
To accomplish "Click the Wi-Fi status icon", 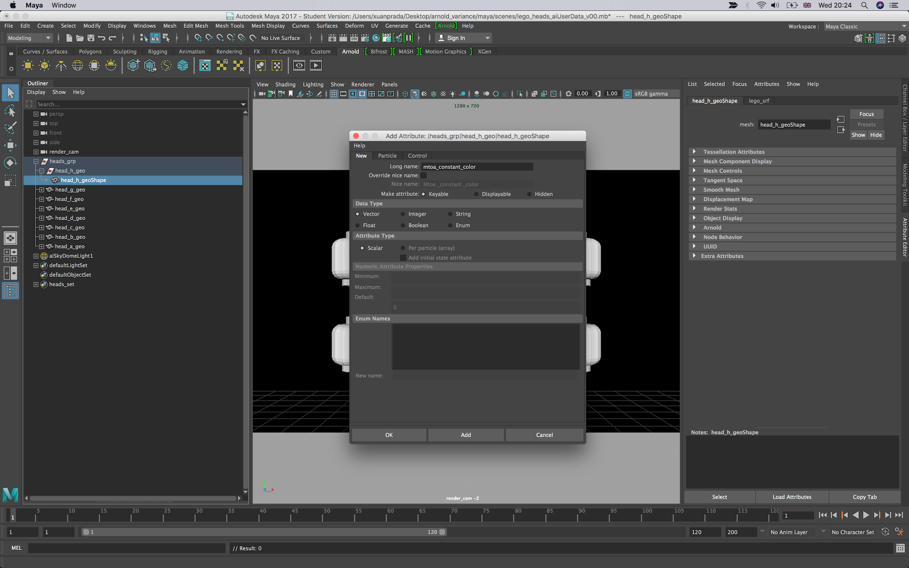I will point(761,5).
